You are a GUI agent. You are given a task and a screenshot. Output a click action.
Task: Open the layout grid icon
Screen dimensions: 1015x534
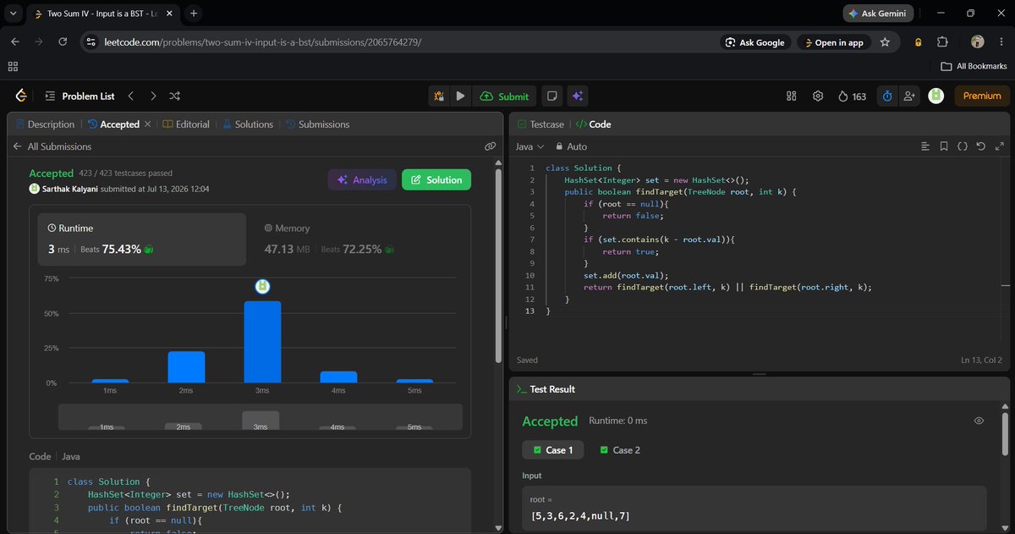tap(792, 96)
